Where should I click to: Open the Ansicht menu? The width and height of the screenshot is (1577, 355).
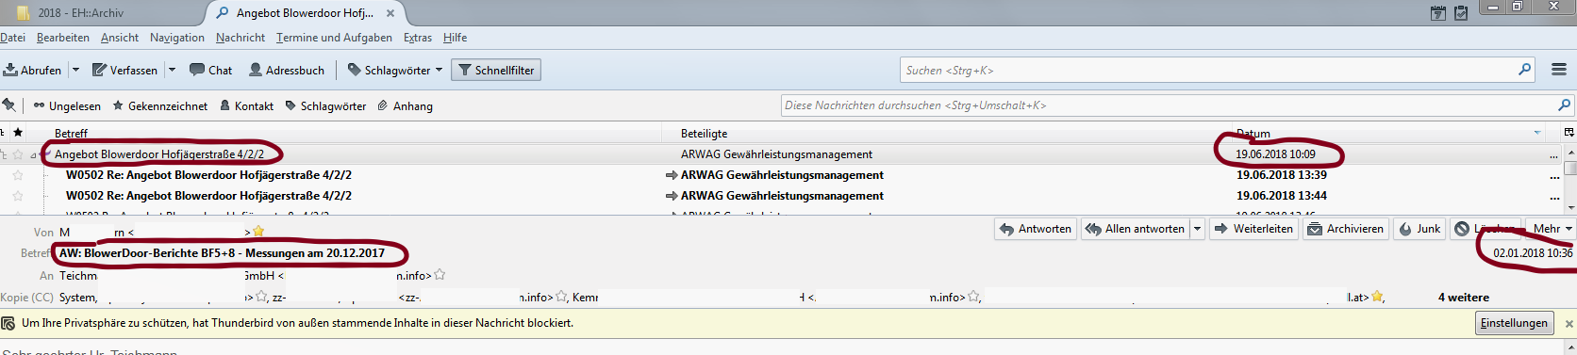point(120,38)
